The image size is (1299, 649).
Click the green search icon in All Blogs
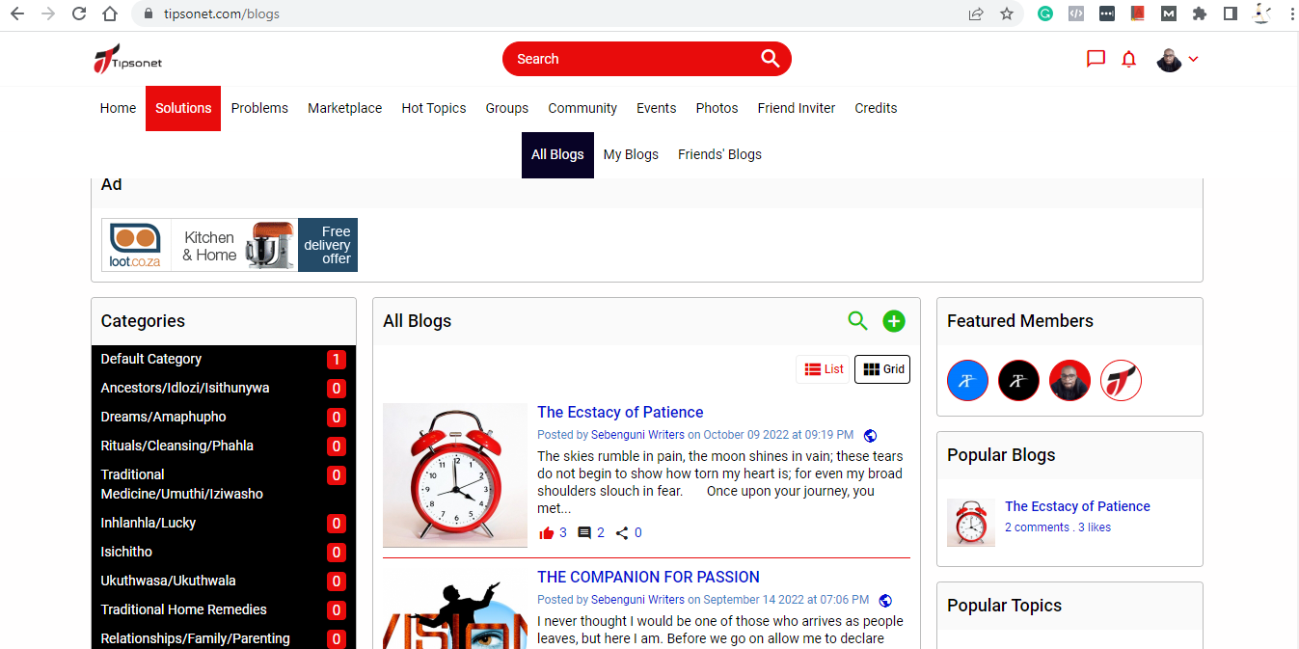pyautogui.click(x=857, y=321)
